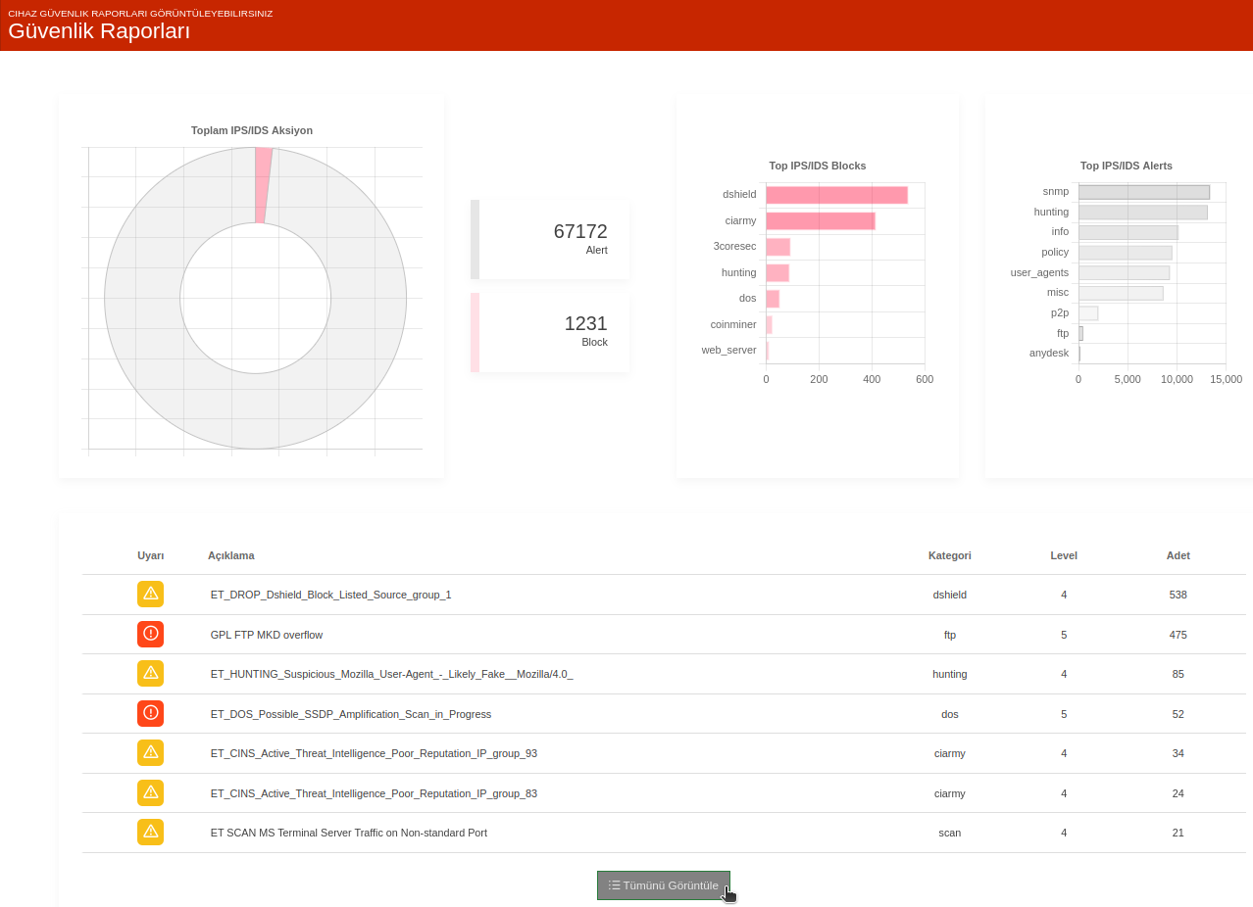Click the pink Block slice of donut chart
1253x907 pixels.
click(262, 185)
